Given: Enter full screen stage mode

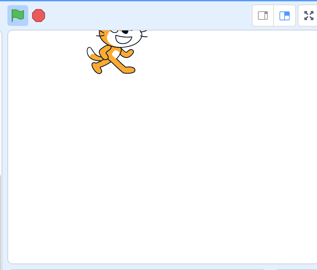Looking at the screenshot, I should (x=309, y=16).
